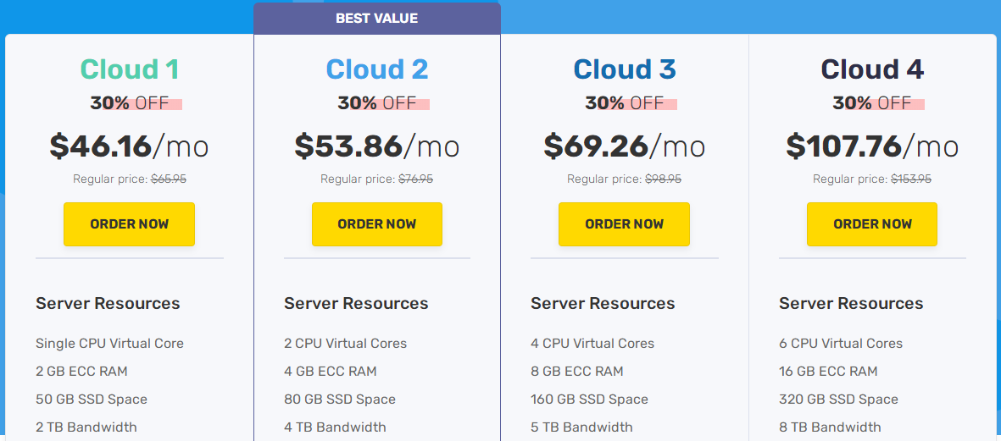Select the $107.76/mo price text
The height and width of the screenshot is (441, 1001).
872,146
